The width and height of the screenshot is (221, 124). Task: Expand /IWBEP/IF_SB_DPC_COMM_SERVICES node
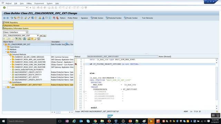tap(11, 57)
